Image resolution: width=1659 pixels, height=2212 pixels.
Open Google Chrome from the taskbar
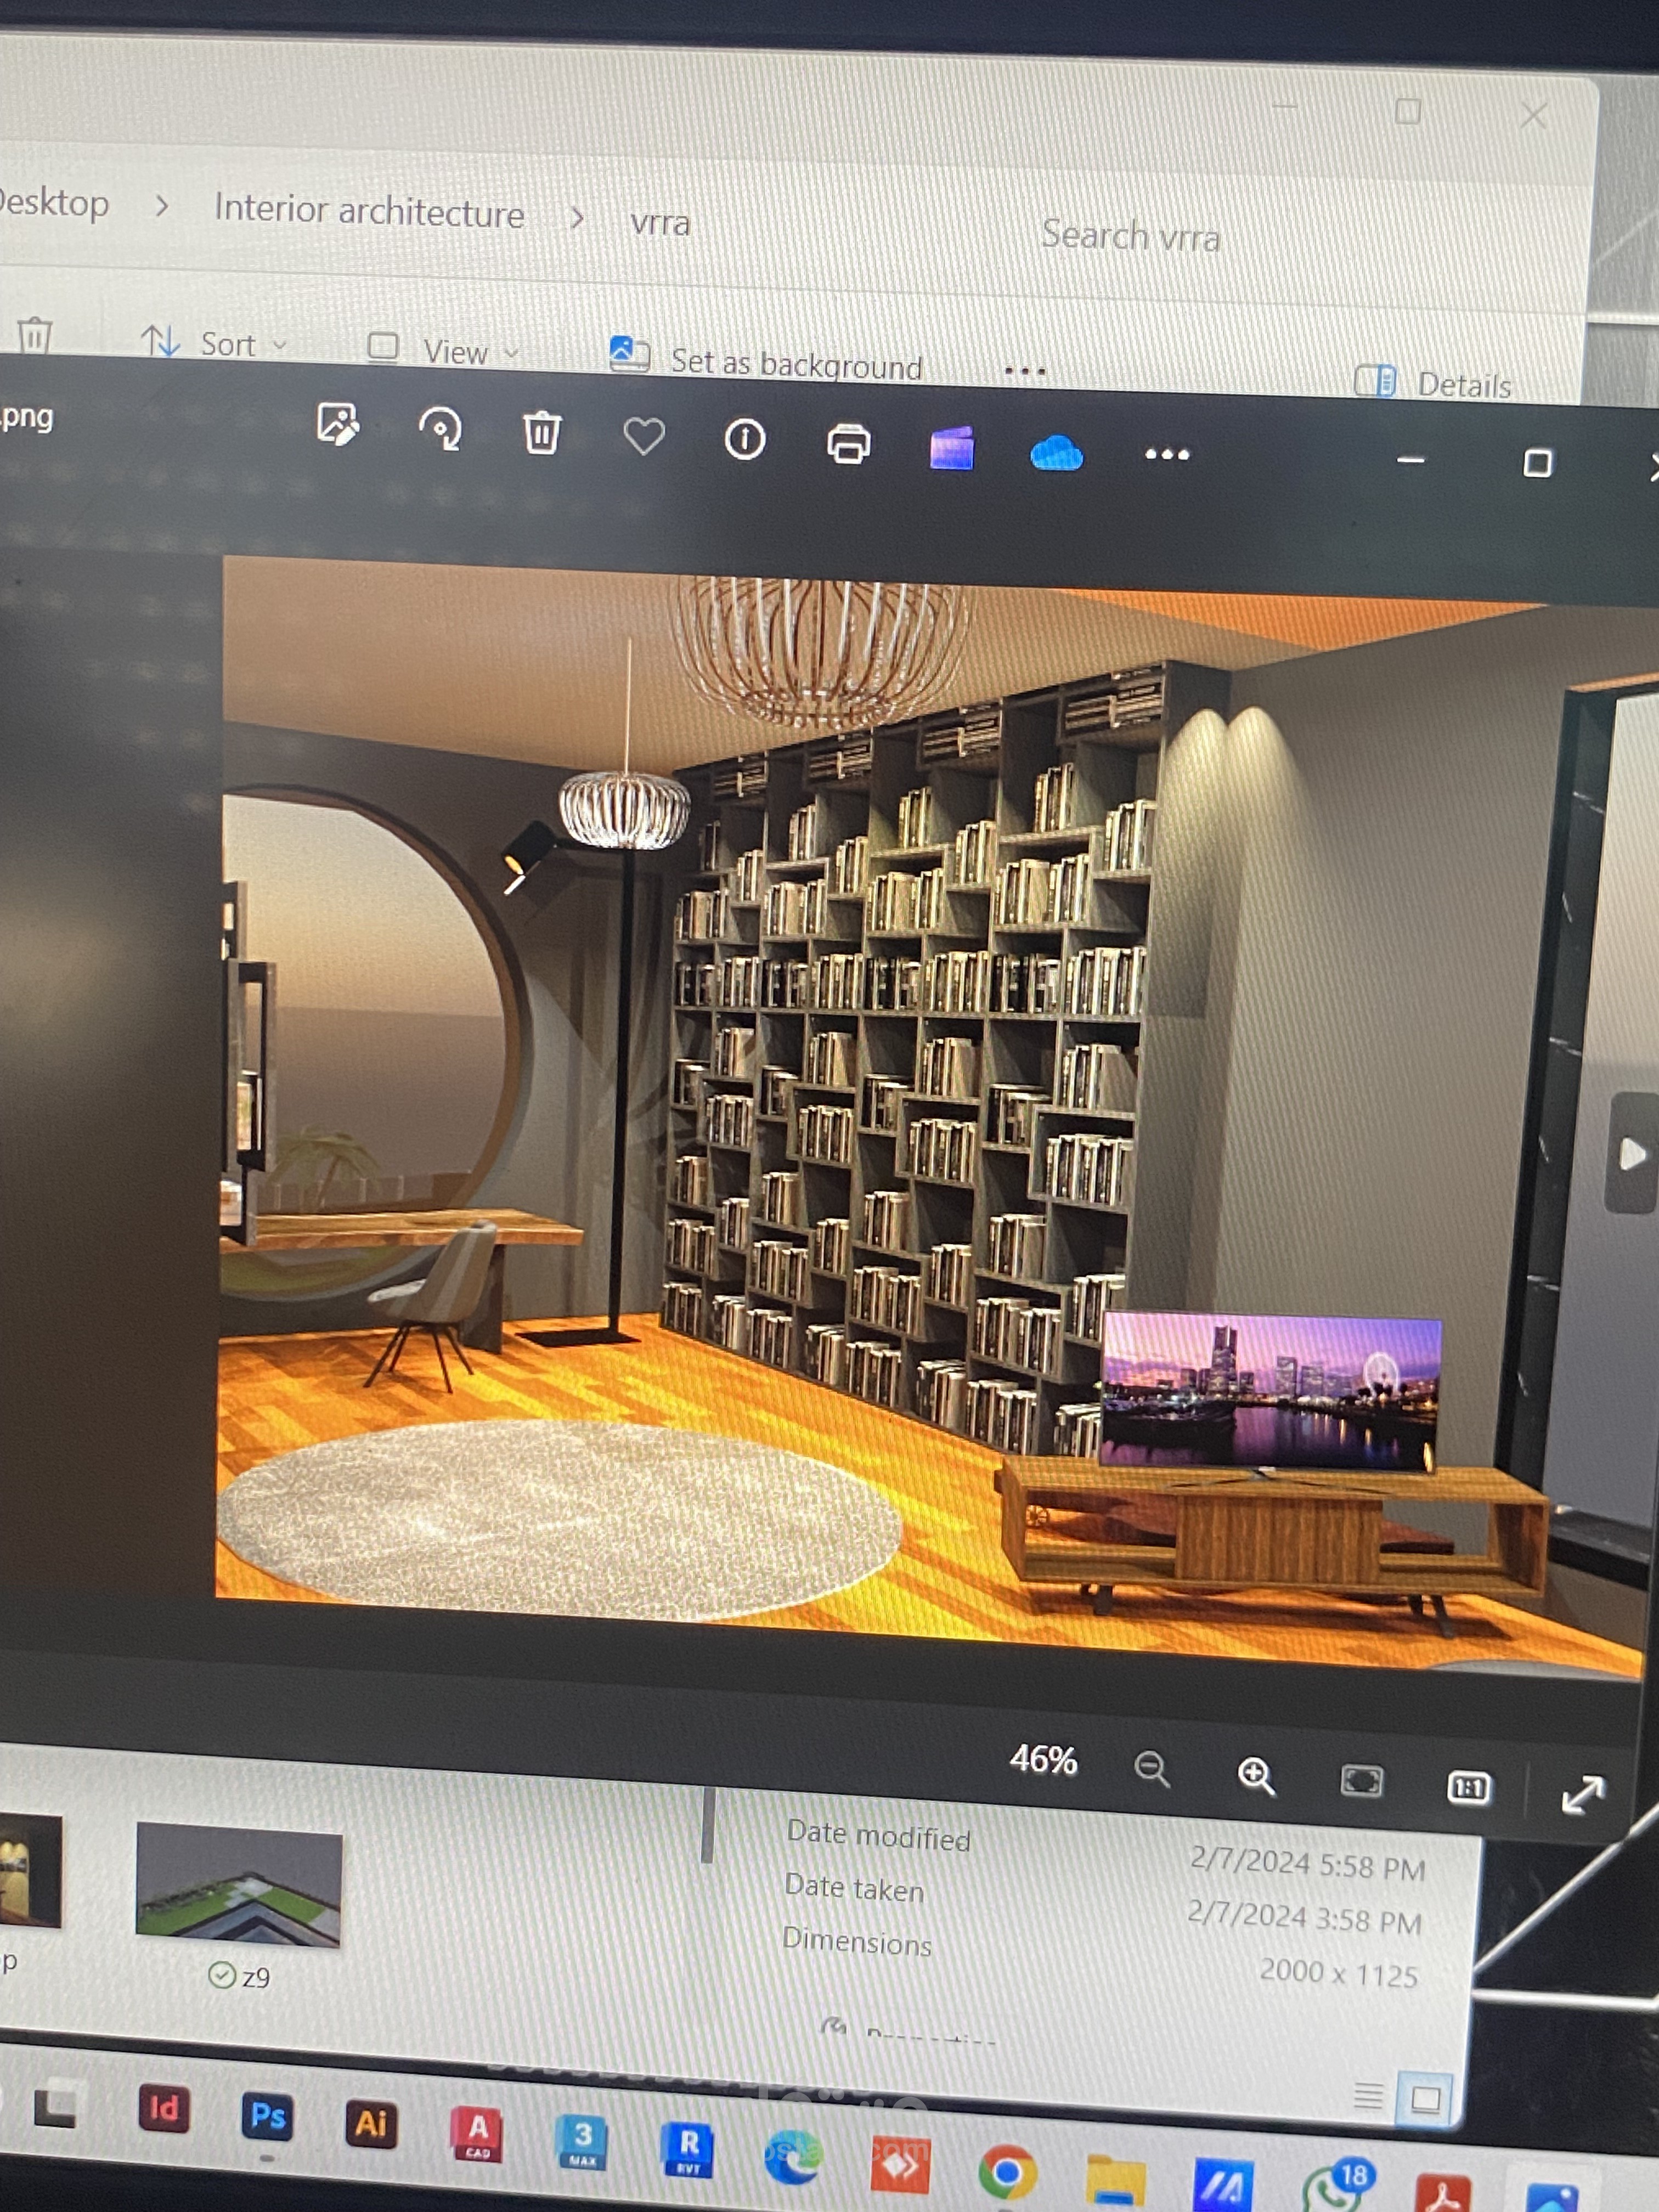1007,2172
